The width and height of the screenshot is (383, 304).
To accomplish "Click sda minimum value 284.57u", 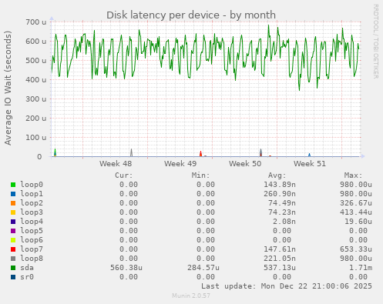I will [x=203, y=268].
